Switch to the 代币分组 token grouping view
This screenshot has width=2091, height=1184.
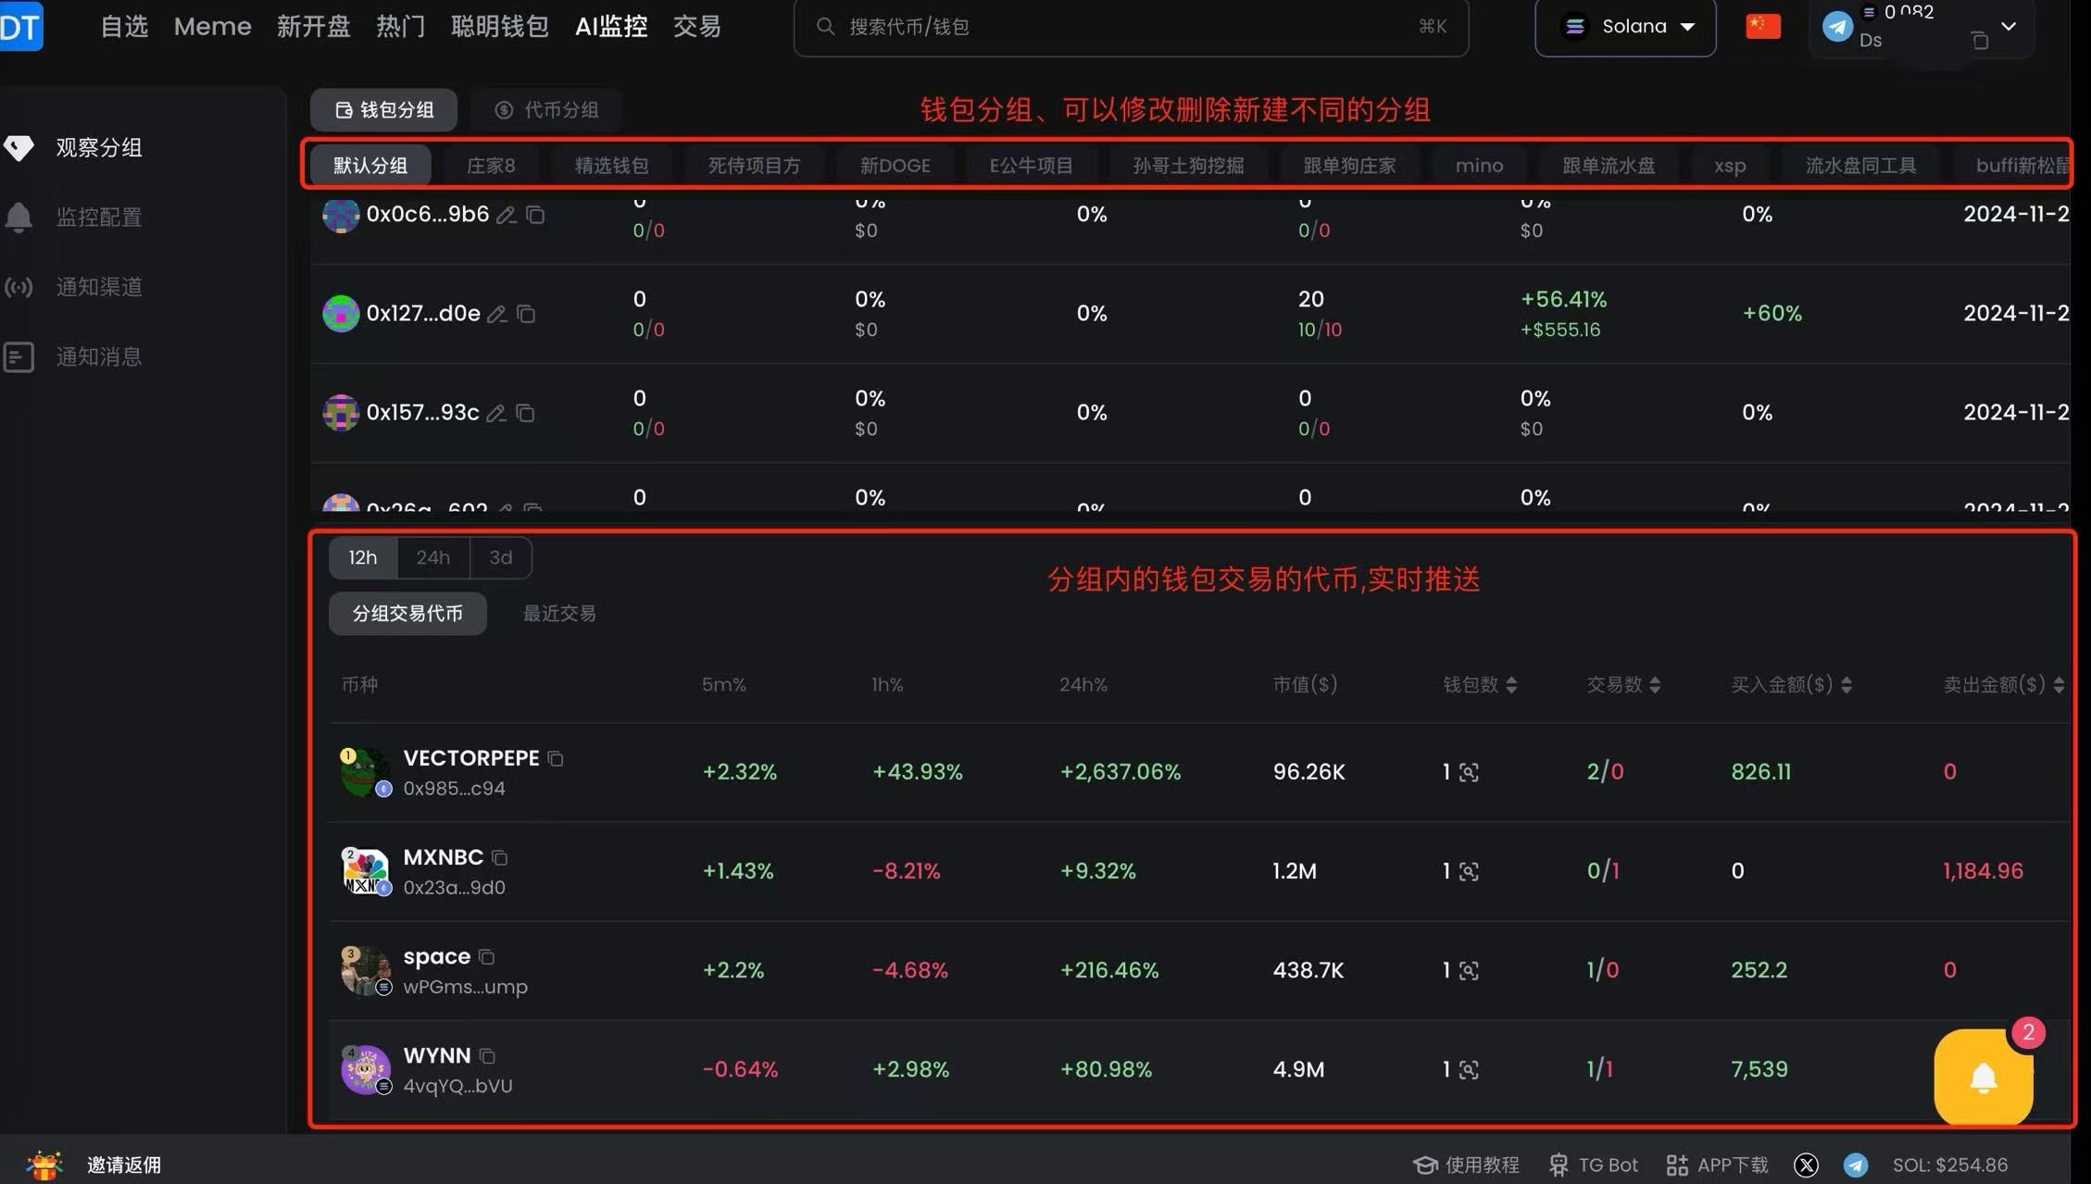click(546, 109)
